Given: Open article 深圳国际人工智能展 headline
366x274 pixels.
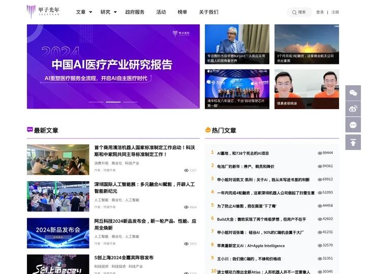Looking at the screenshot, I should click(x=144, y=188).
